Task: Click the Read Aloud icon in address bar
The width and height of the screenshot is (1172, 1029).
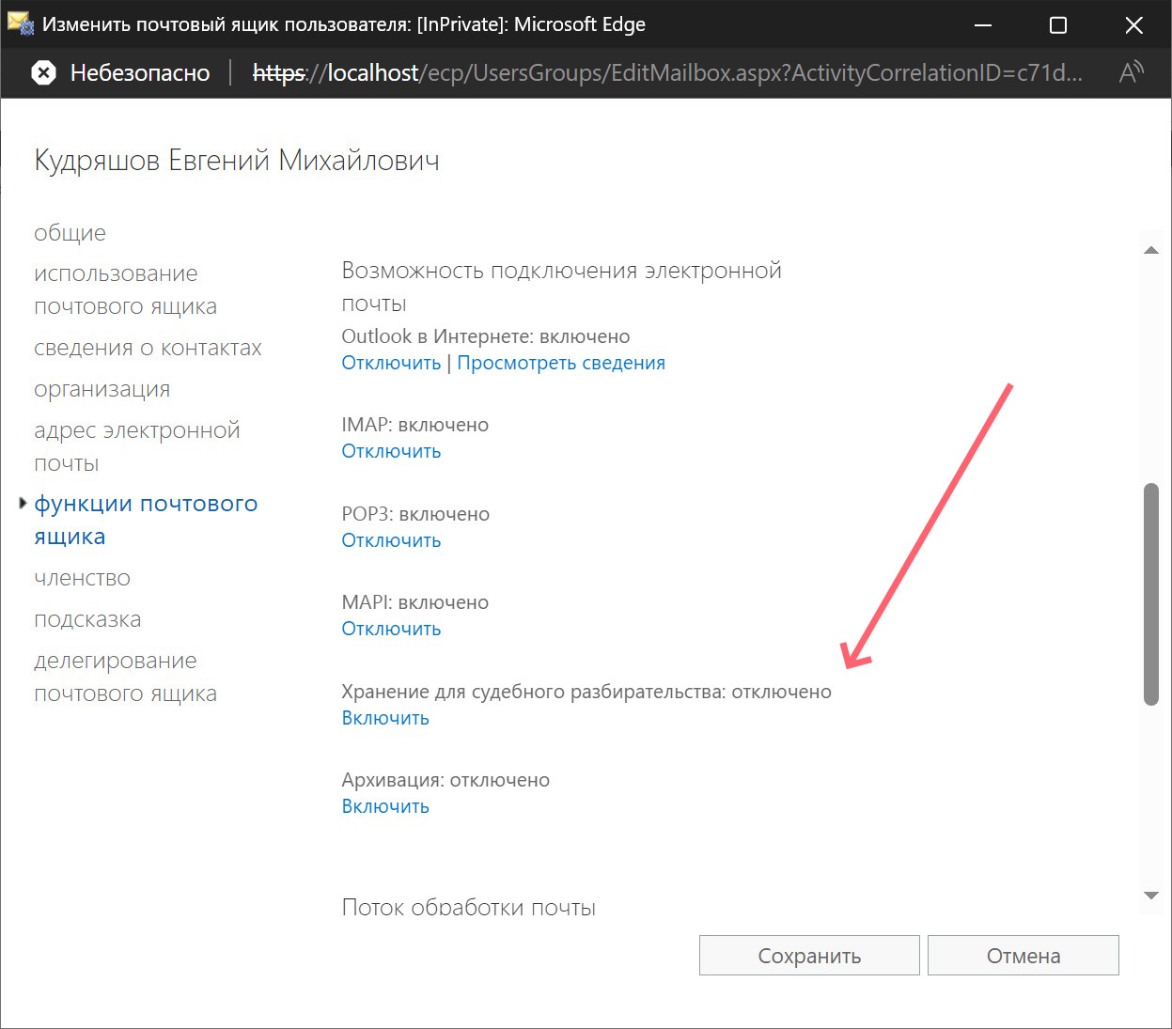Action: (x=1131, y=72)
